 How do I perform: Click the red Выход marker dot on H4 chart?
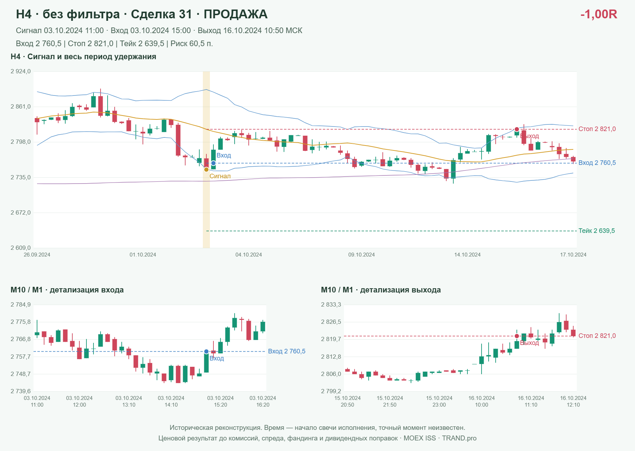coord(517,129)
